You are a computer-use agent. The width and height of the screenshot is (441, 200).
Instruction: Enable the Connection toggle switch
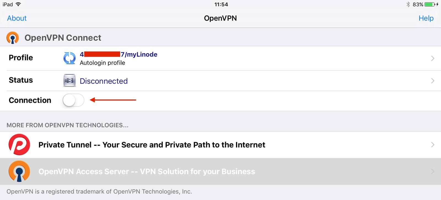coord(73,100)
